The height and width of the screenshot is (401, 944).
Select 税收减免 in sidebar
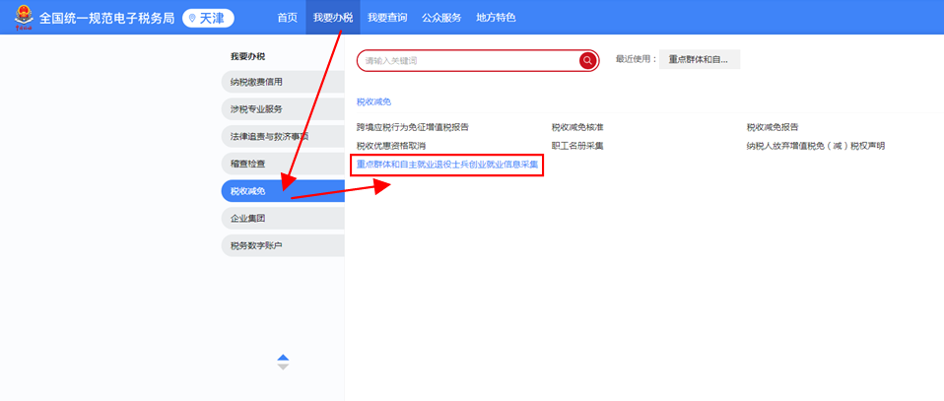[283, 191]
